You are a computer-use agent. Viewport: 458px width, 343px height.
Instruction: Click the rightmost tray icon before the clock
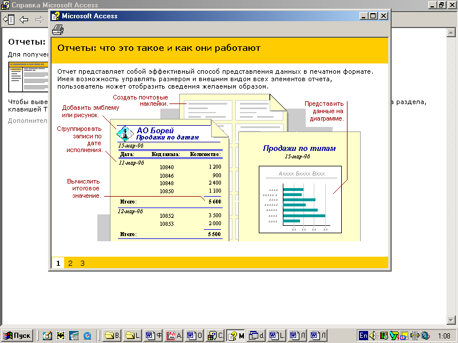point(425,336)
